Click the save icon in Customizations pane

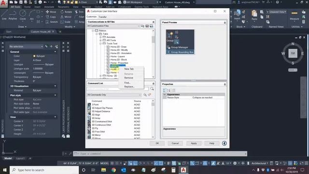pos(147,26)
